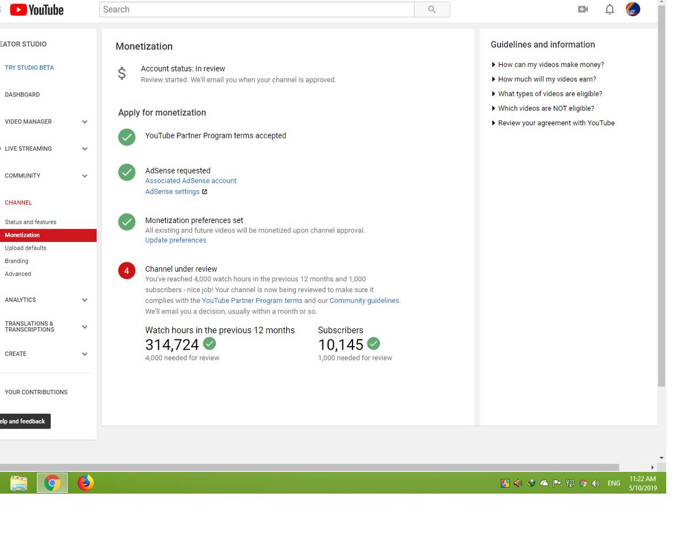Open Status and features

(31, 222)
